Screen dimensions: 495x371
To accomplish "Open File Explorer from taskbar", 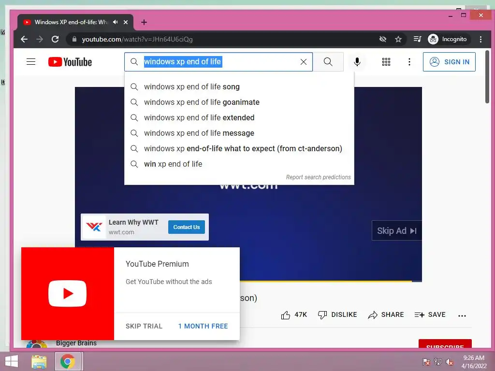I will pos(39,361).
